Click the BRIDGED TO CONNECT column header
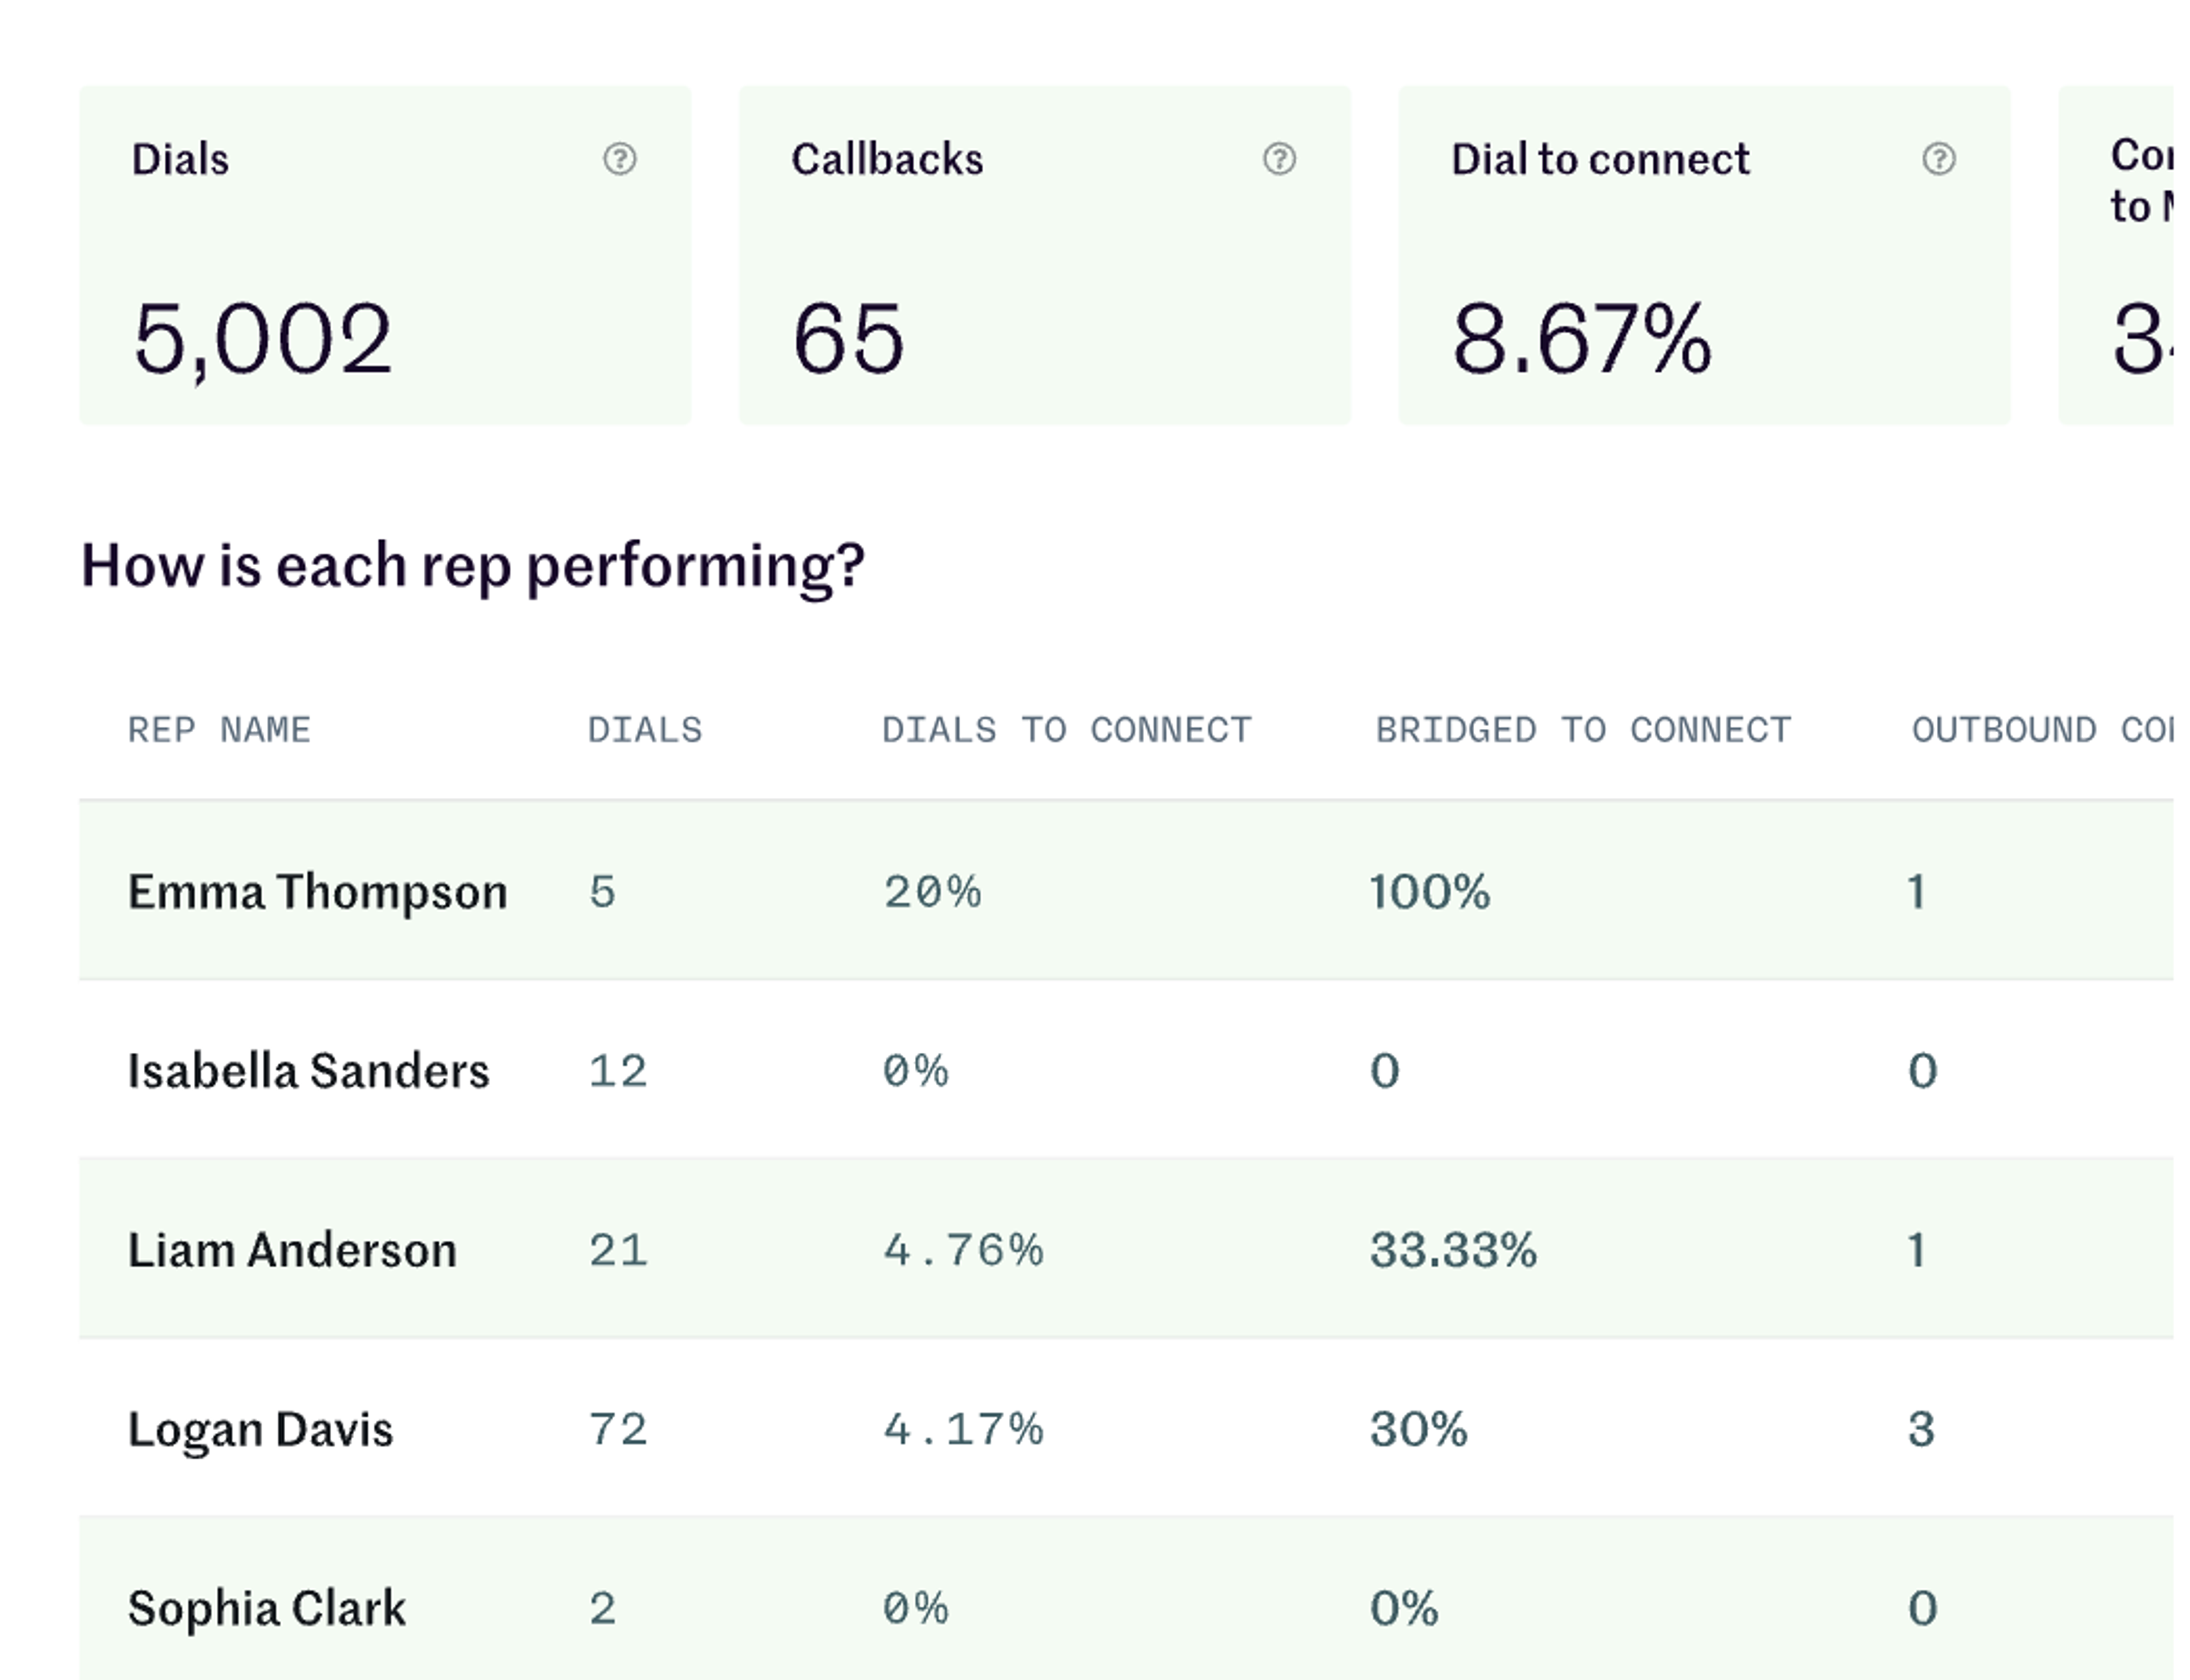This screenshot has width=2190, height=1680. (1582, 730)
